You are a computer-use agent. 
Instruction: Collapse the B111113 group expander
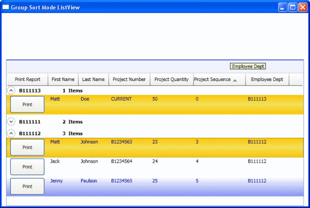11,90
